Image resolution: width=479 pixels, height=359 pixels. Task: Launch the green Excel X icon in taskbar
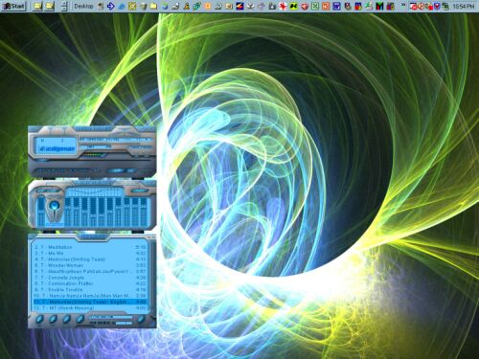tap(315, 6)
